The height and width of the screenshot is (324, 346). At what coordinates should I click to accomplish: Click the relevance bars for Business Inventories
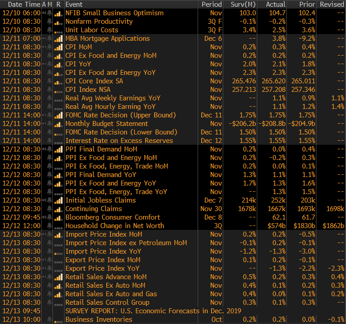coord(58,320)
